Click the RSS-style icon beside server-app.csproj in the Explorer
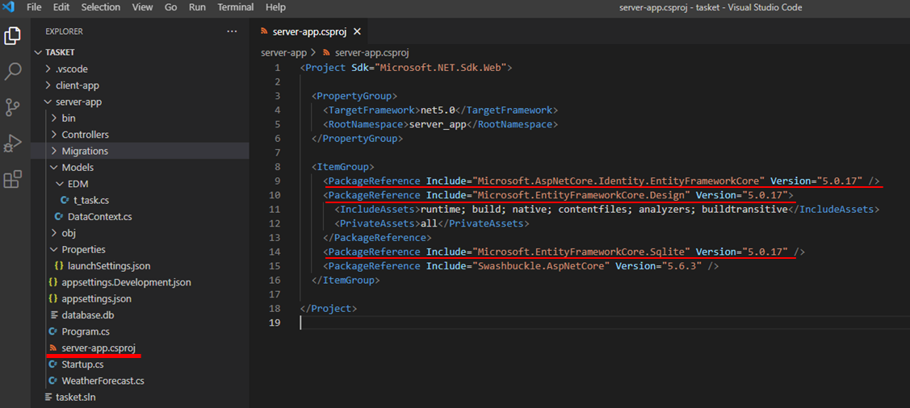910x408 pixels. click(x=52, y=348)
